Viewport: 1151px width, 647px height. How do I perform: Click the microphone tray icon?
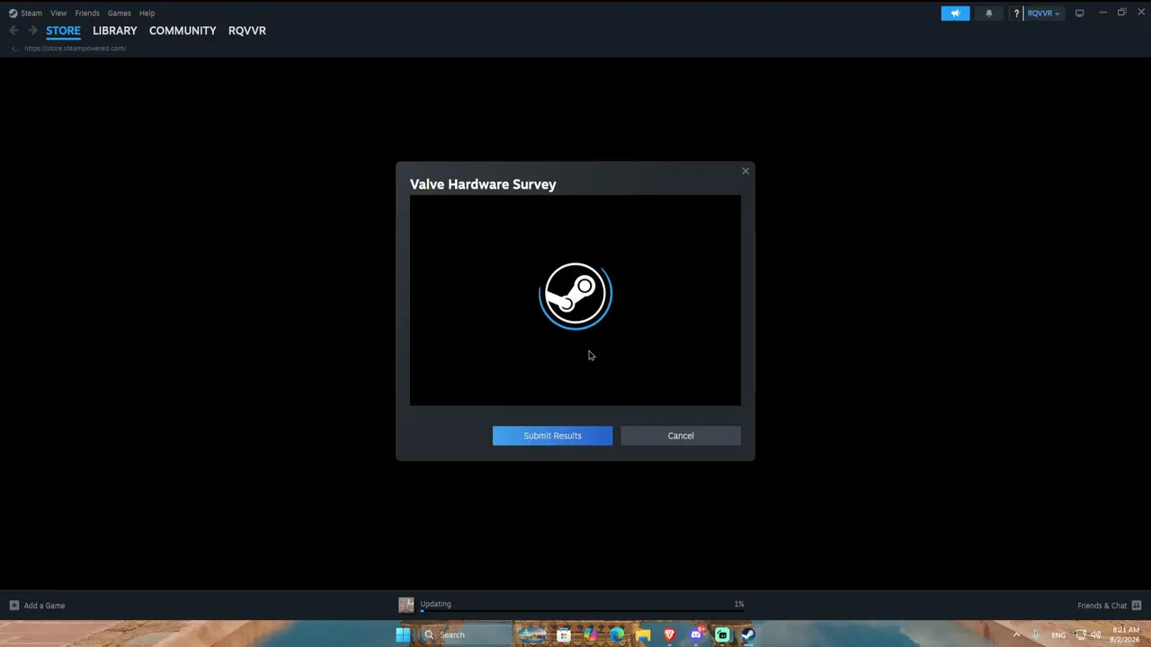(1036, 635)
